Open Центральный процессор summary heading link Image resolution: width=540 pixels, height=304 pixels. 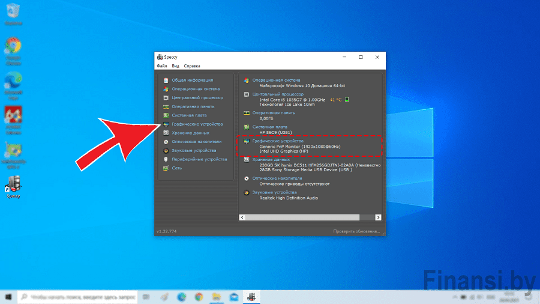coord(278,94)
